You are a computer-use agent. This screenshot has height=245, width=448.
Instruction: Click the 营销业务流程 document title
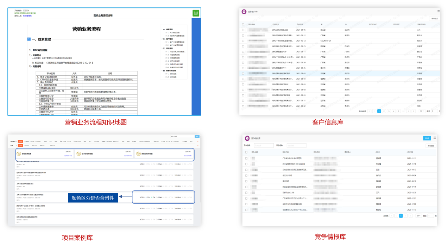[x=86, y=29]
